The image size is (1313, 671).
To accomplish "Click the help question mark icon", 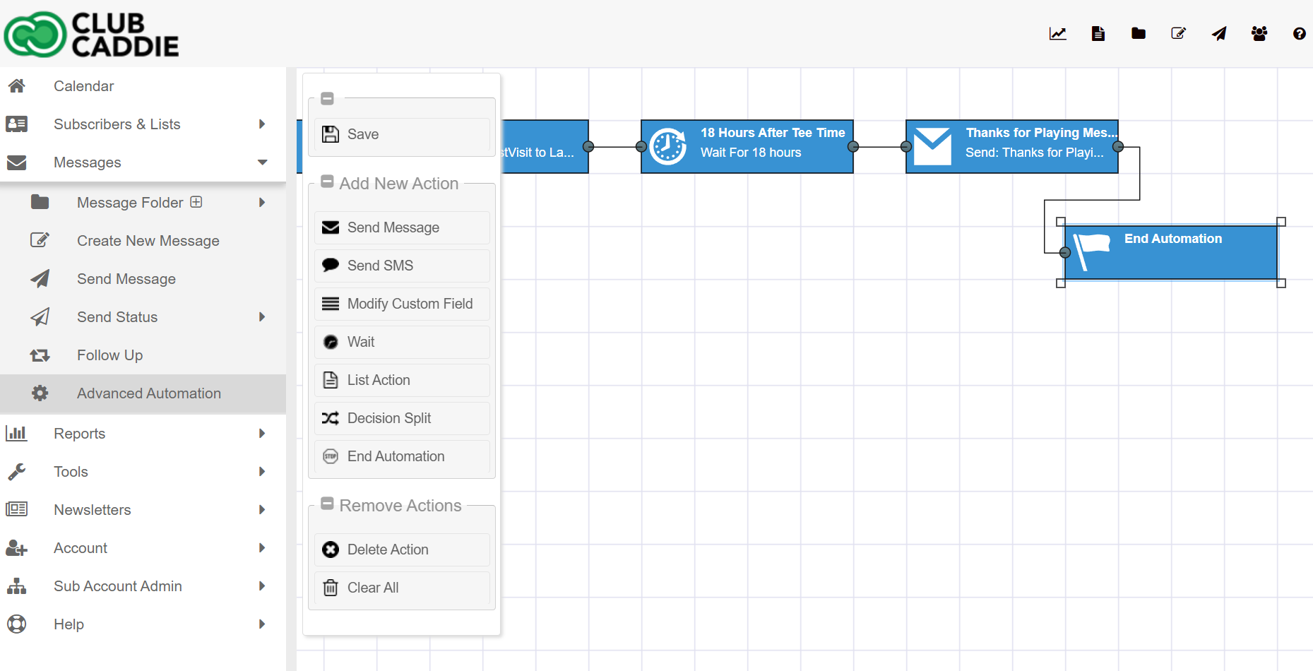I will tap(1300, 34).
